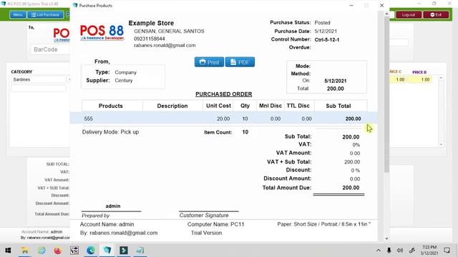
Task: Click the background price list scroll up arrow
Action: pyautogui.click(x=441, y=78)
